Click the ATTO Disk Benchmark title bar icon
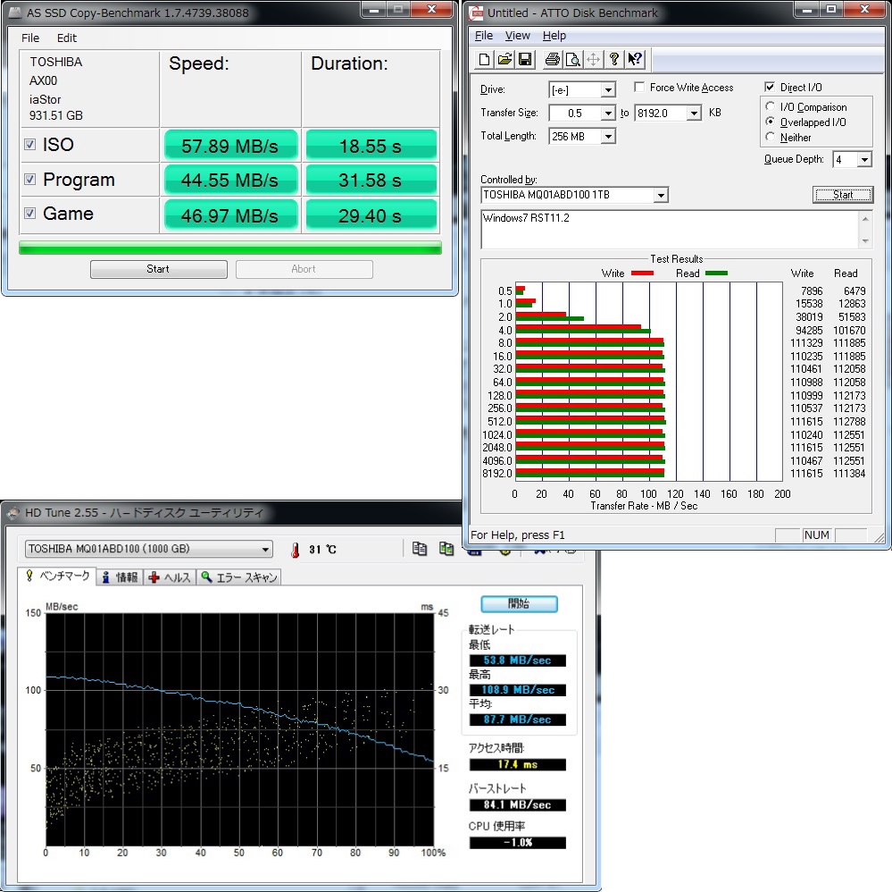This screenshot has width=892, height=892. click(476, 13)
